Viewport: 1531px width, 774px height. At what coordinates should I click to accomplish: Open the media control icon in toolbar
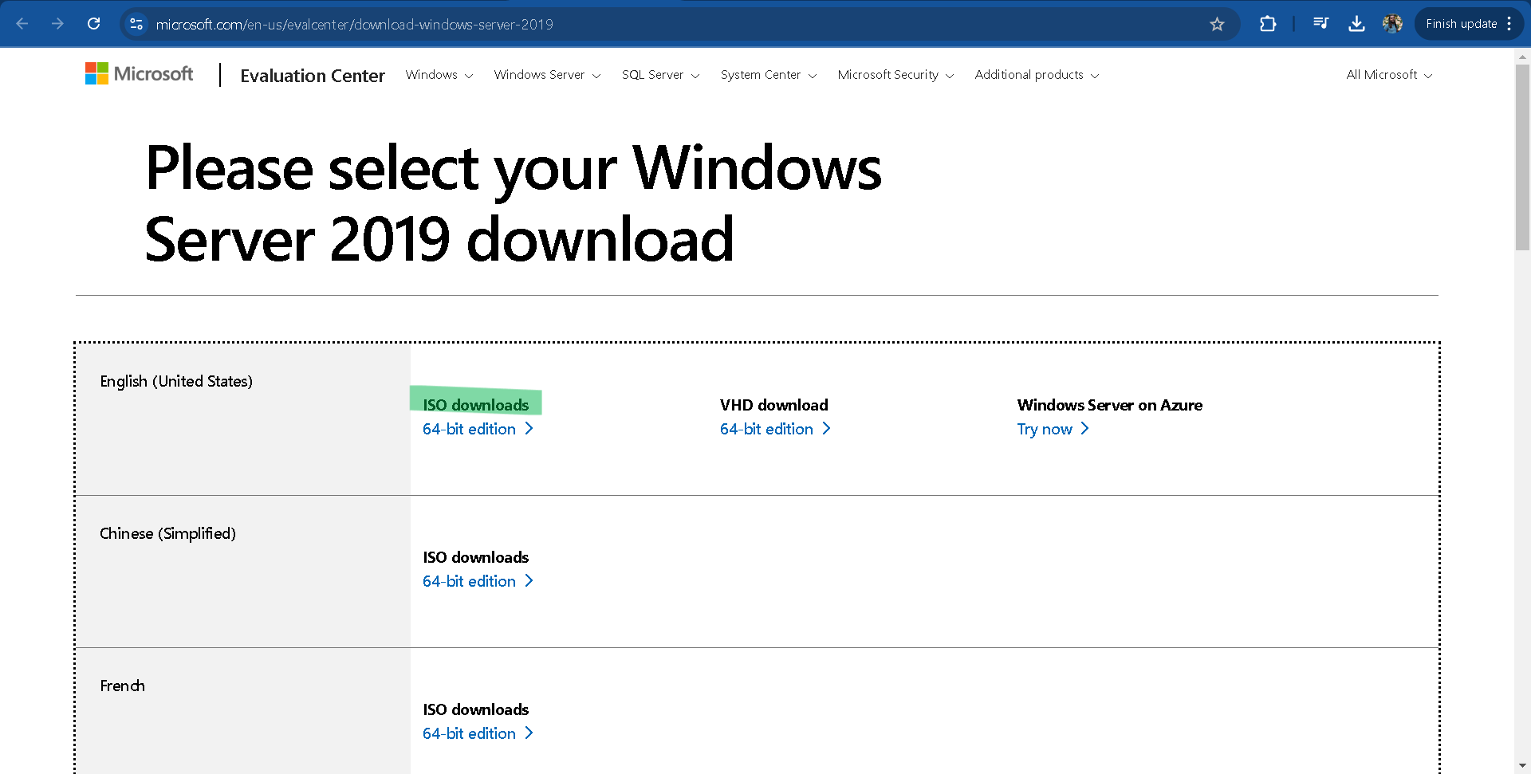1320,24
